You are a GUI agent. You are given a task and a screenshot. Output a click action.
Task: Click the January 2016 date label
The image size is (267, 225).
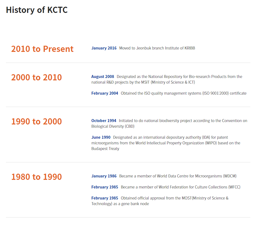pyautogui.click(x=104, y=48)
